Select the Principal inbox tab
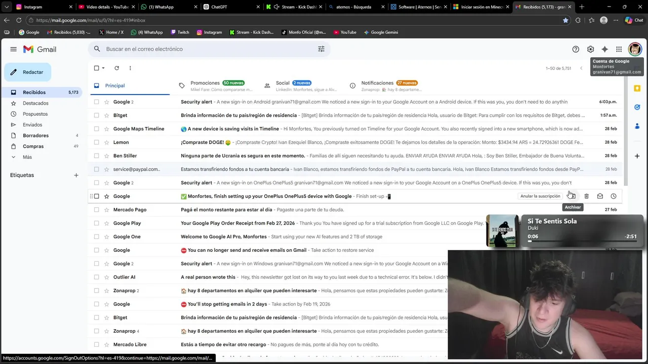This screenshot has height=364, width=648. pyautogui.click(x=129, y=85)
